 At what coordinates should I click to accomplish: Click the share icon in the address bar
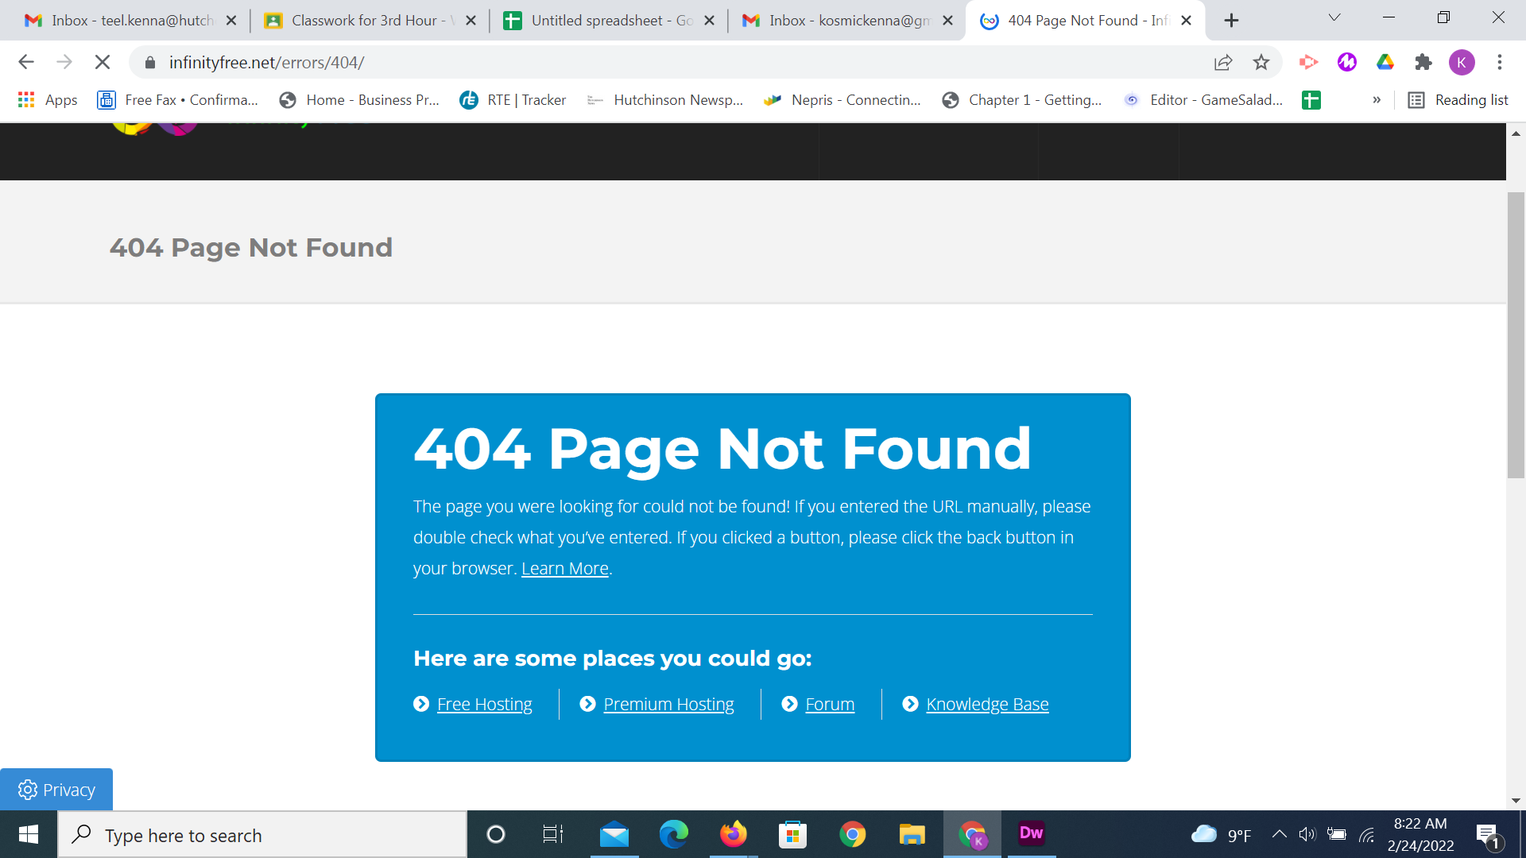click(x=1223, y=62)
